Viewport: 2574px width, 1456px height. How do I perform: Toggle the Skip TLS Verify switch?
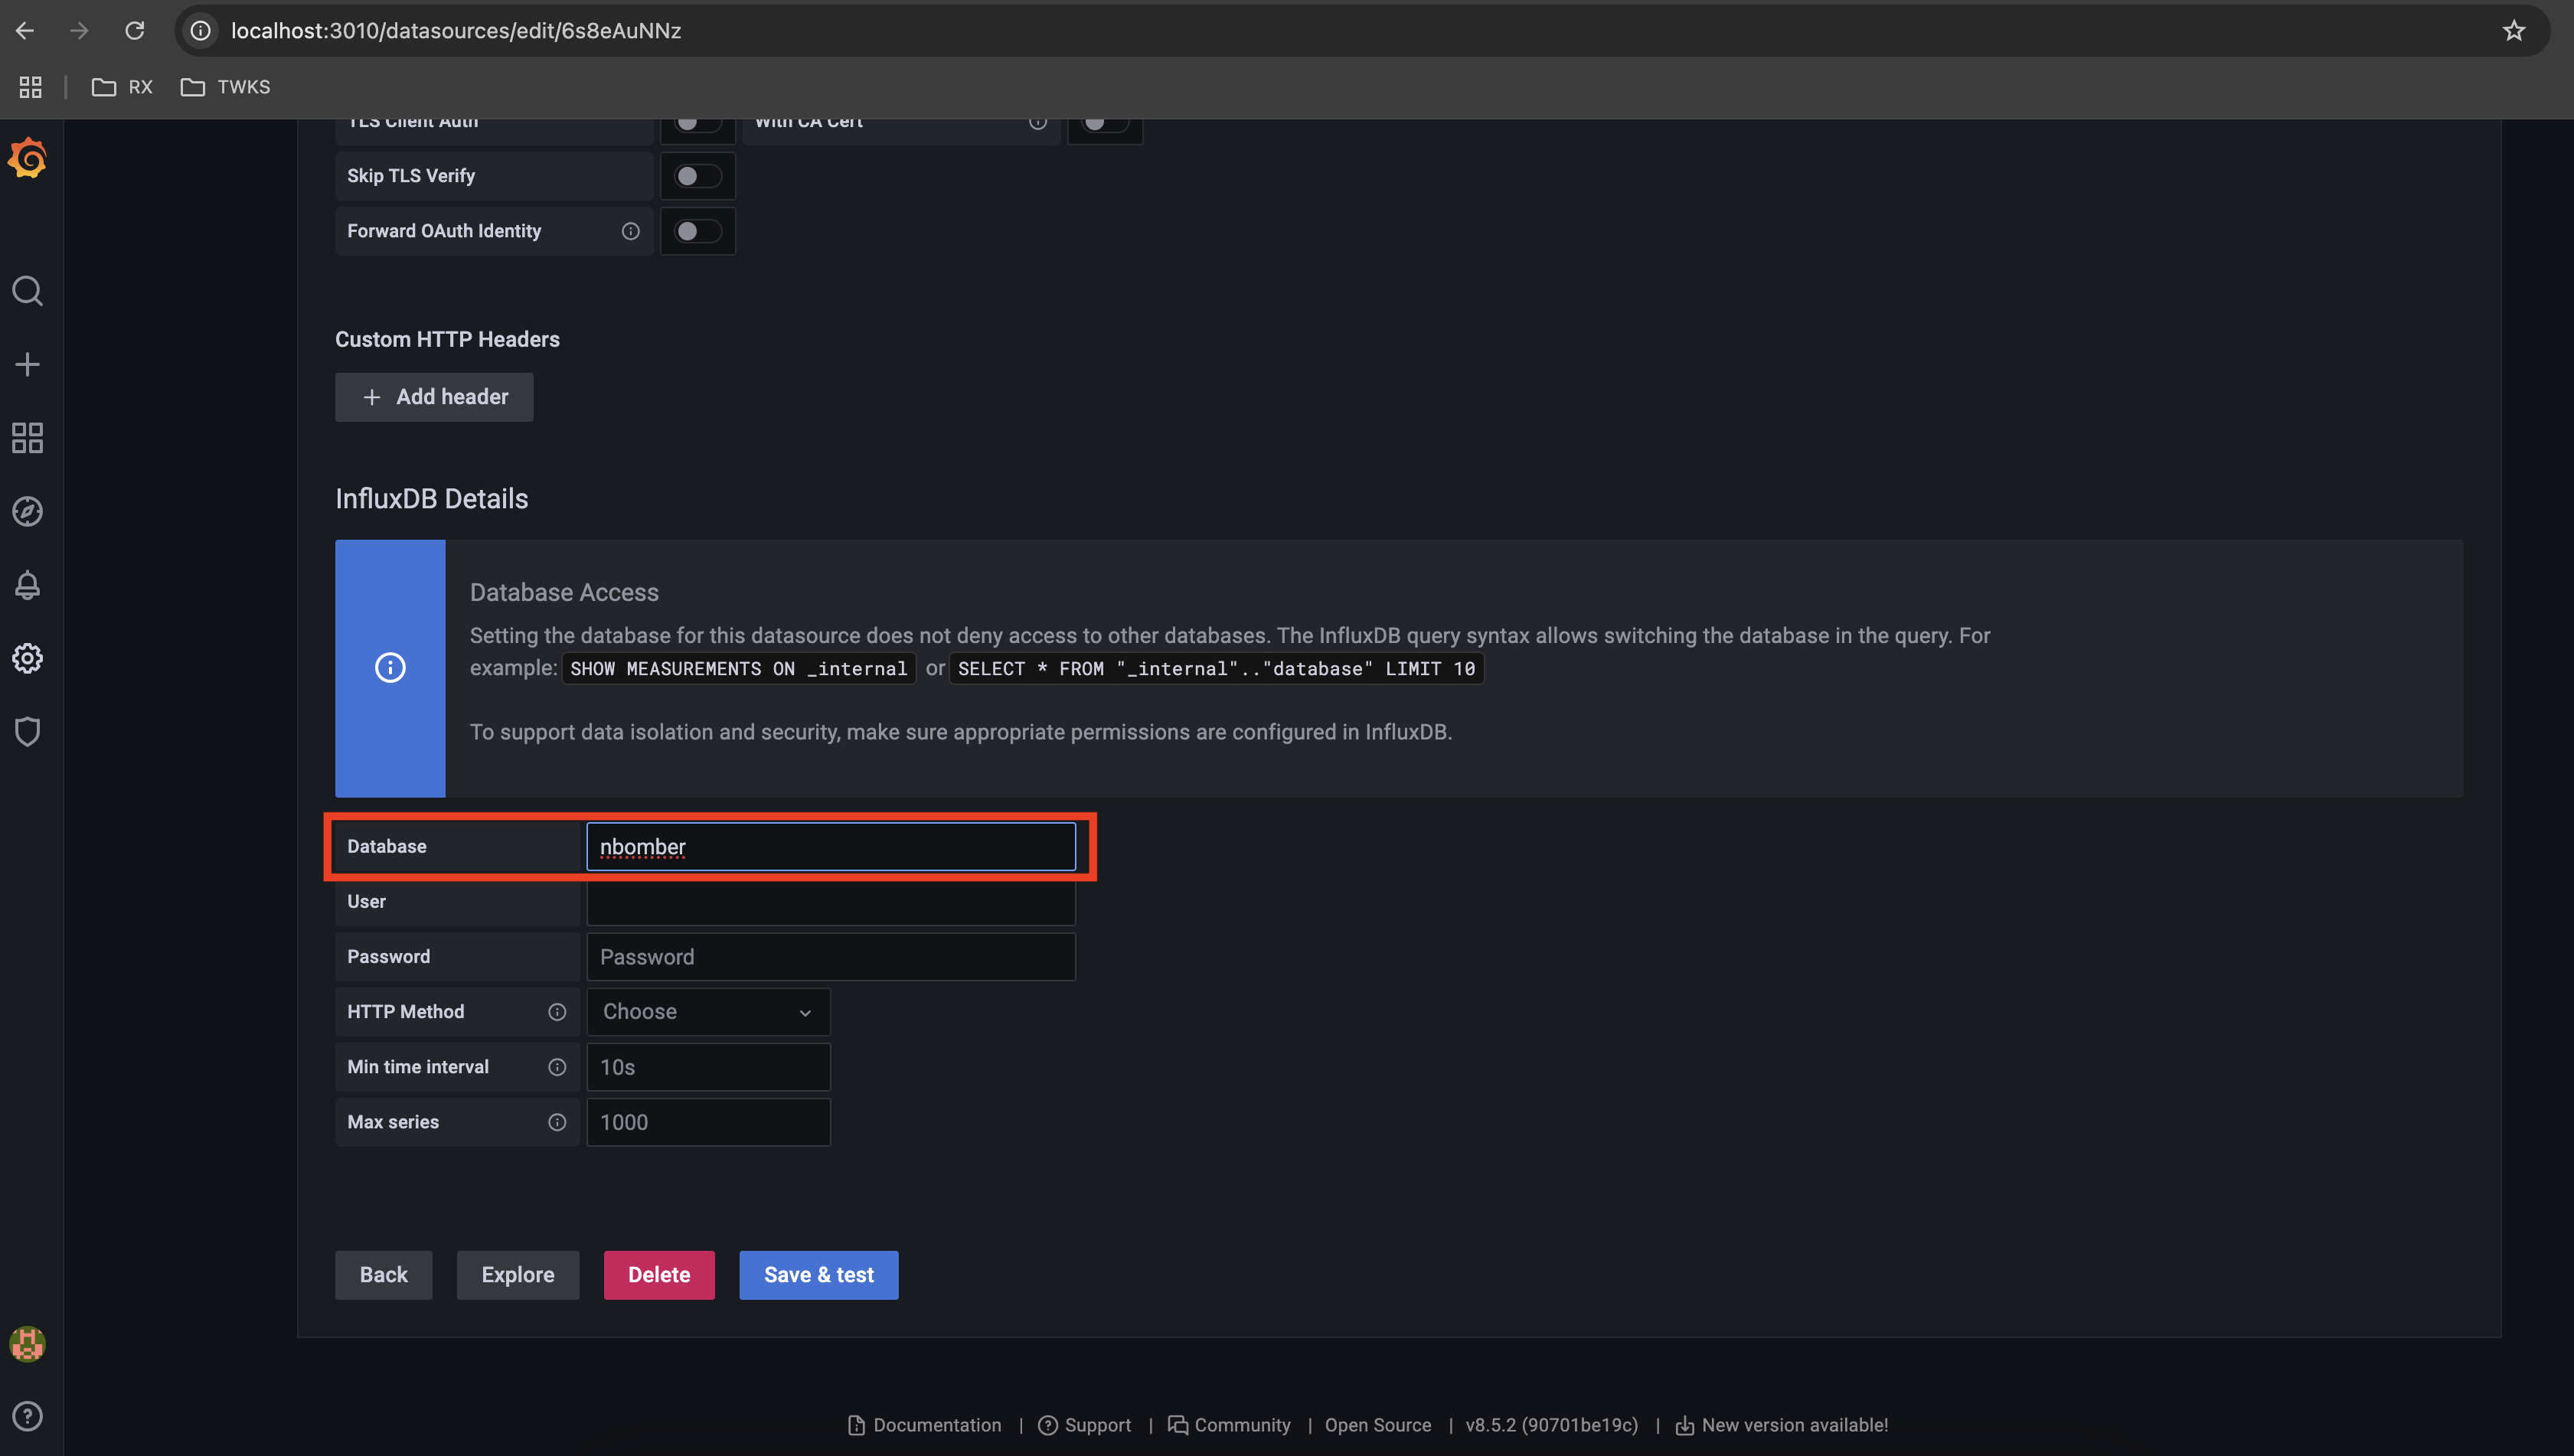pos(694,175)
